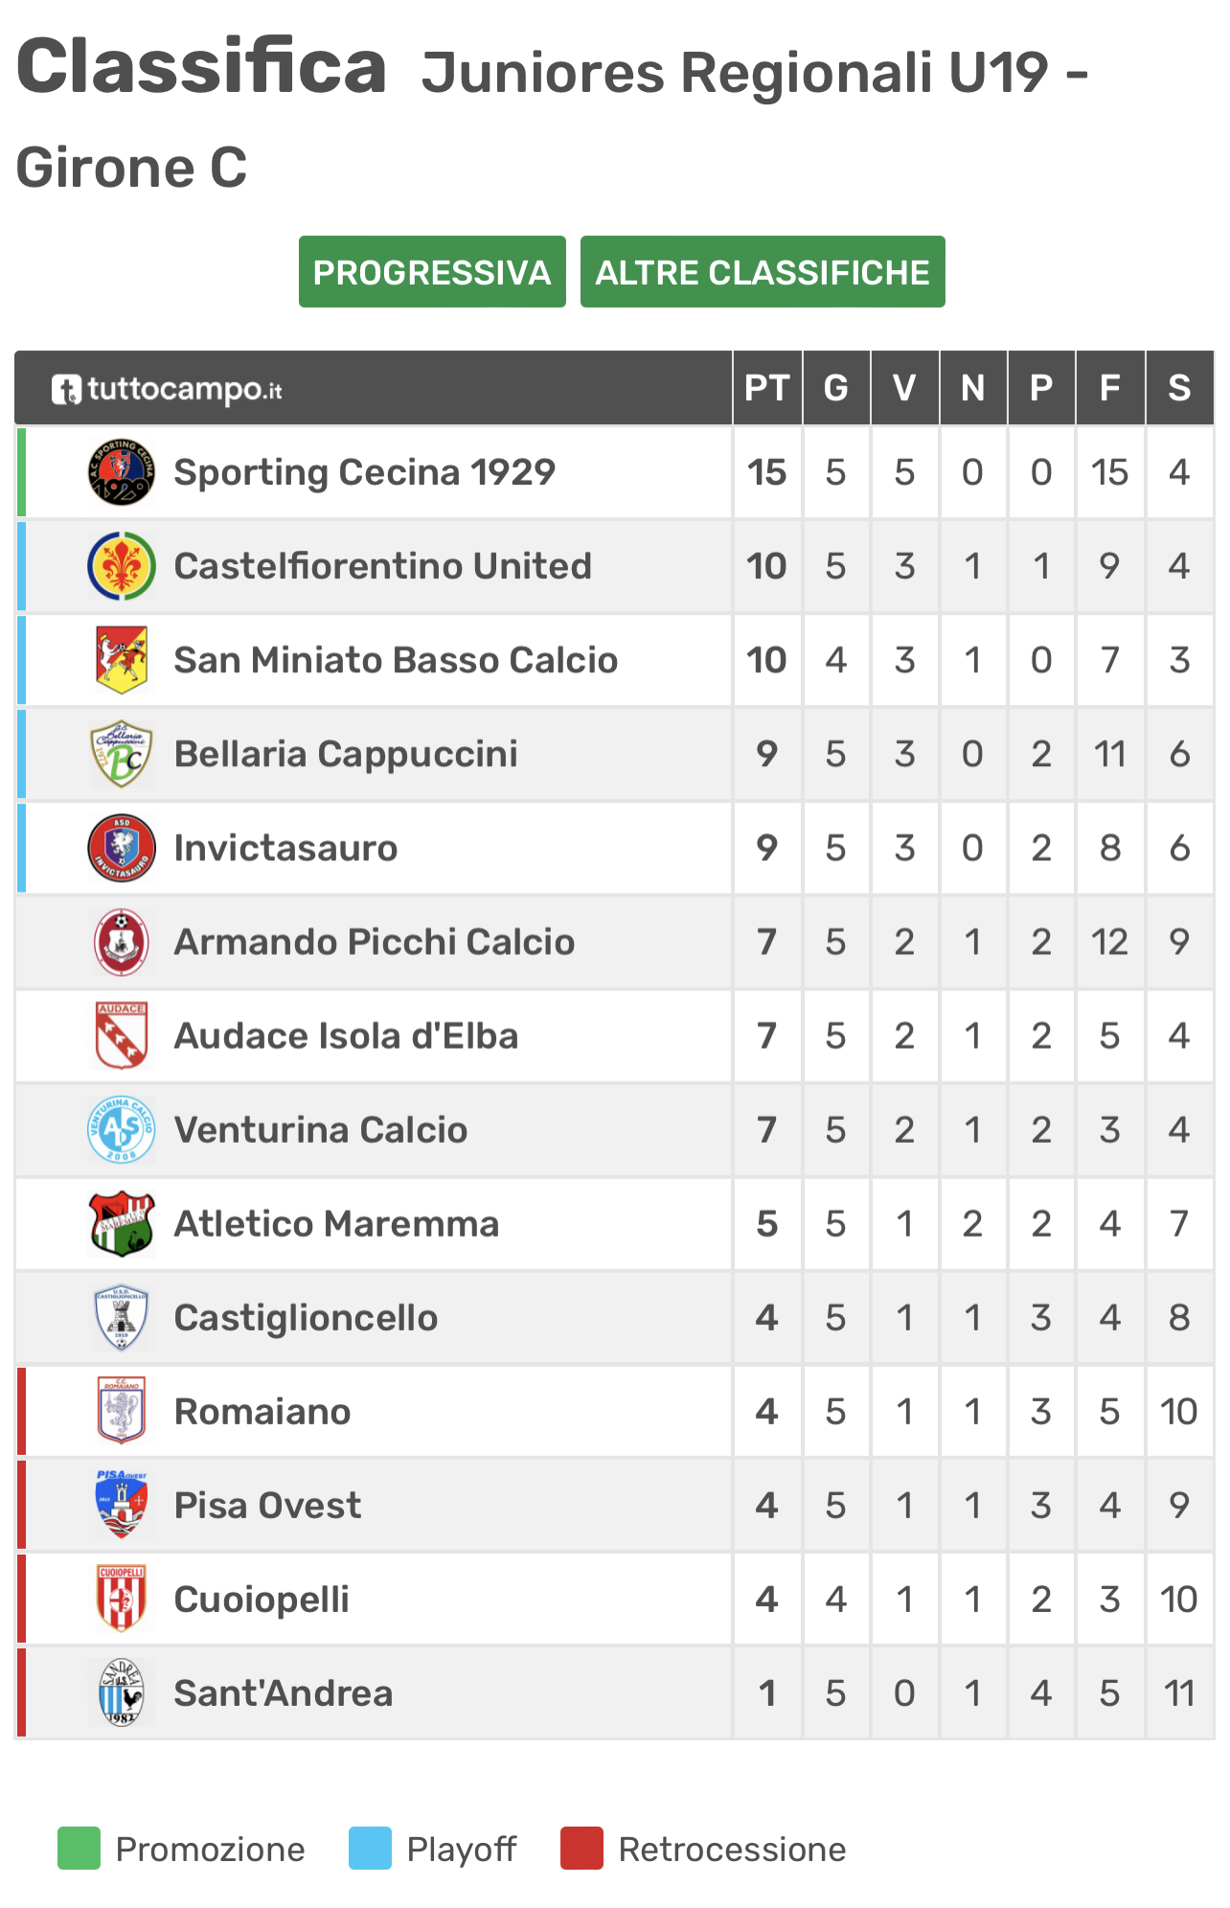Click the green Promozione legend swatch

(79, 1849)
